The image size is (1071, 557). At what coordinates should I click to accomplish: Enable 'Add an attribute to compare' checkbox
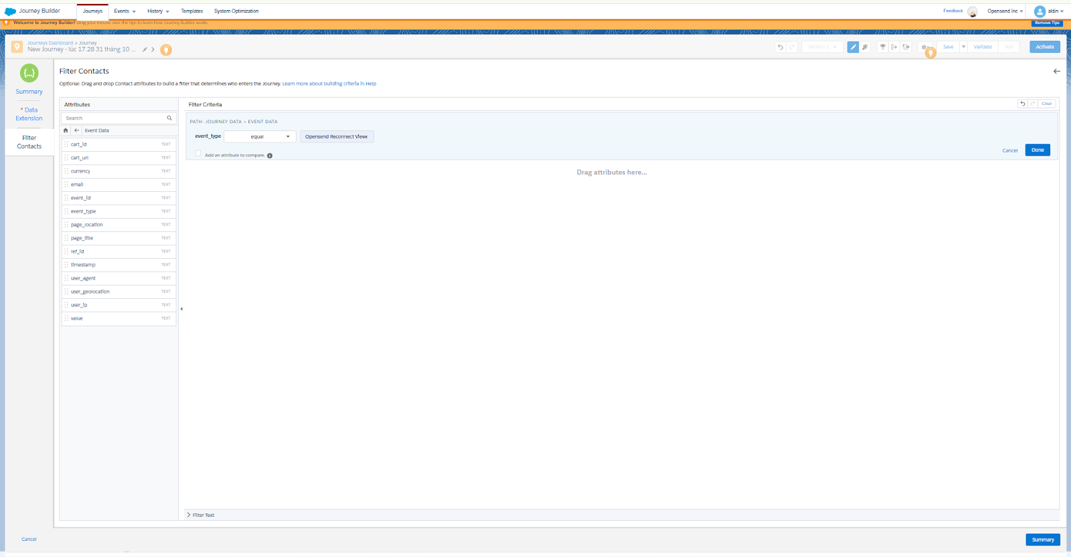click(198, 153)
